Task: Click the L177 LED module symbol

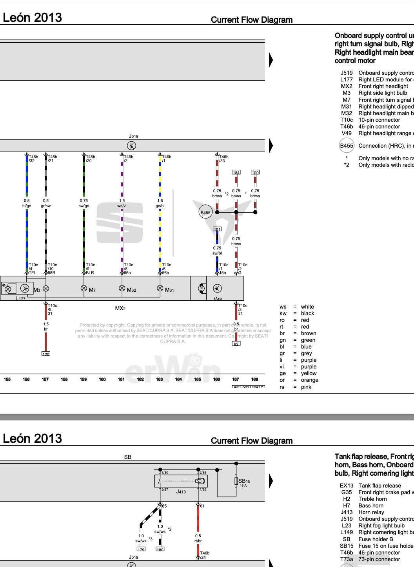Action: tap(25, 289)
